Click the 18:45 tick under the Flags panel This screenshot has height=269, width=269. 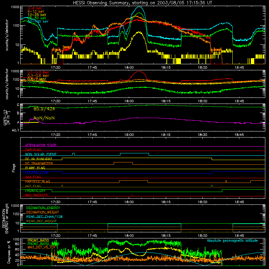[x=239, y=202]
